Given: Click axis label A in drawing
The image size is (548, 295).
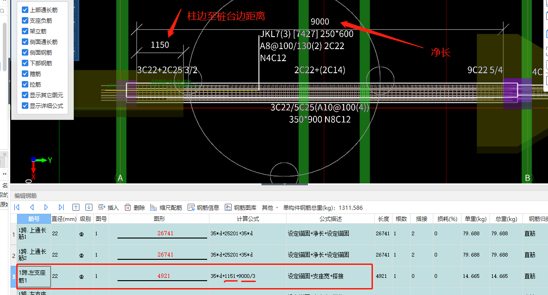Looking at the screenshot, I should pyautogui.click(x=120, y=178).
